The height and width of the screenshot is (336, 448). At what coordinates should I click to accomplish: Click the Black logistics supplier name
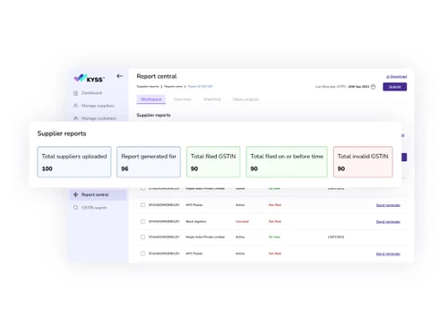pos(196,221)
